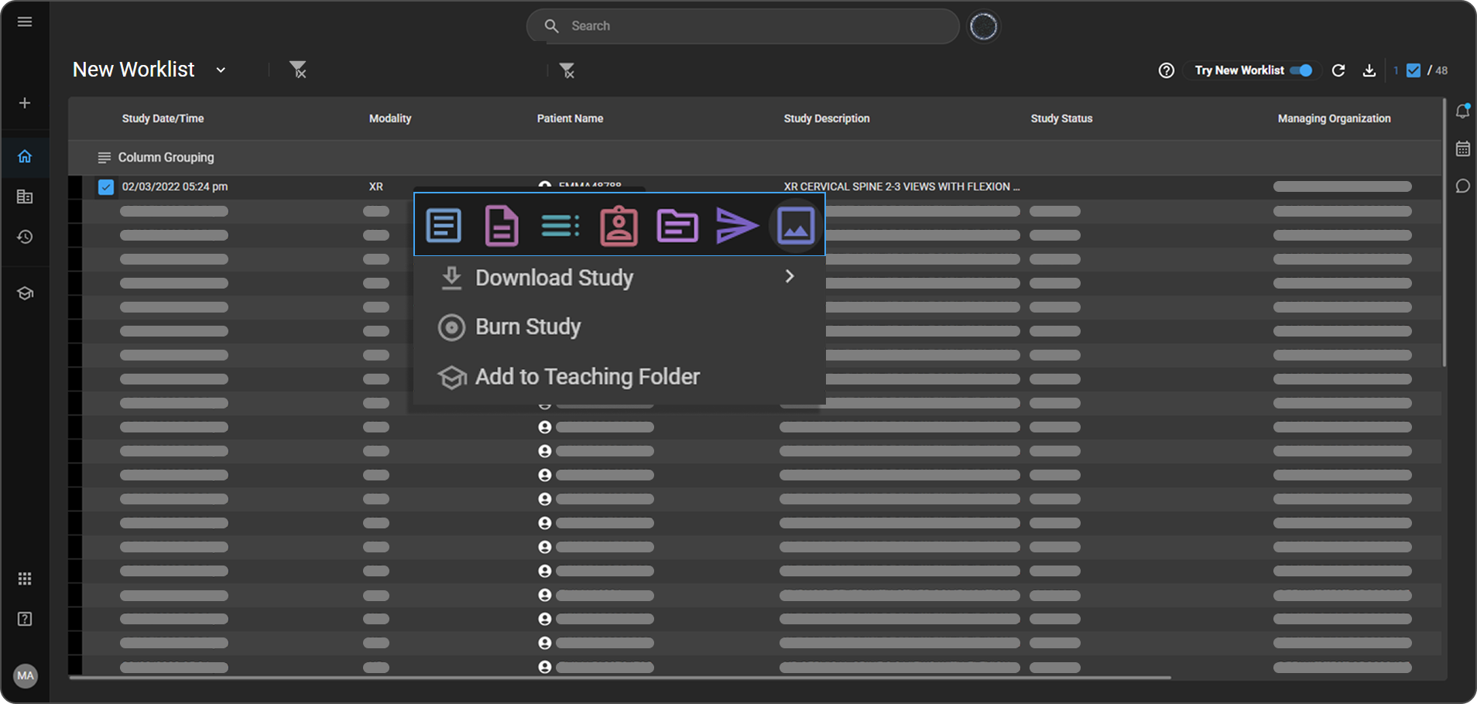Click the blue report icon in popup toolbar

pyautogui.click(x=444, y=226)
